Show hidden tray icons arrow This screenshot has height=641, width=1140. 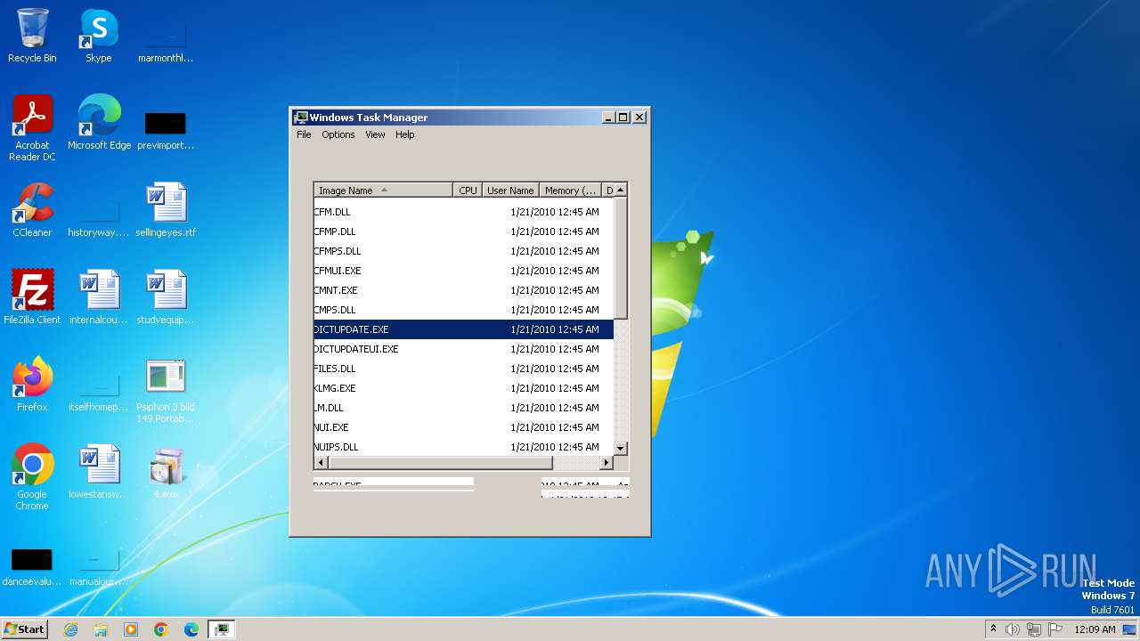(993, 629)
